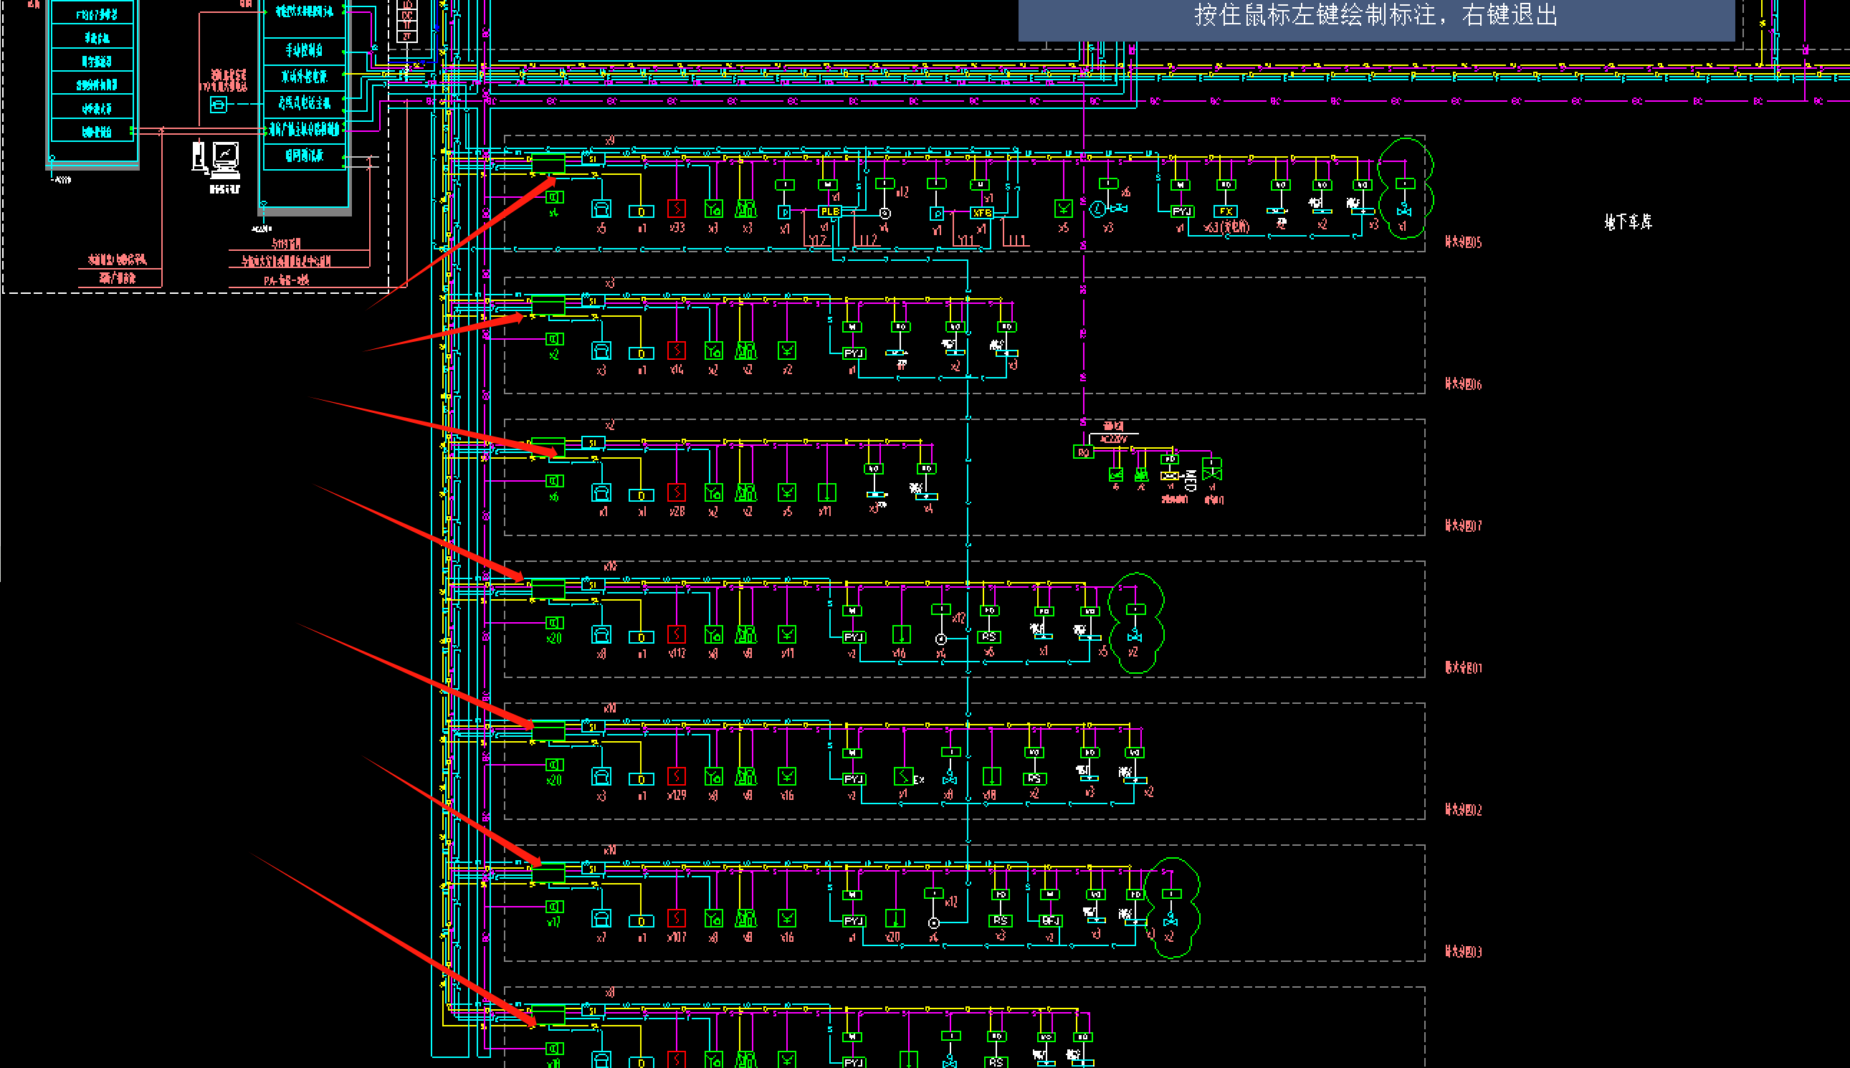
Task: Pick red S detector labeled x107
Action: 677,918
